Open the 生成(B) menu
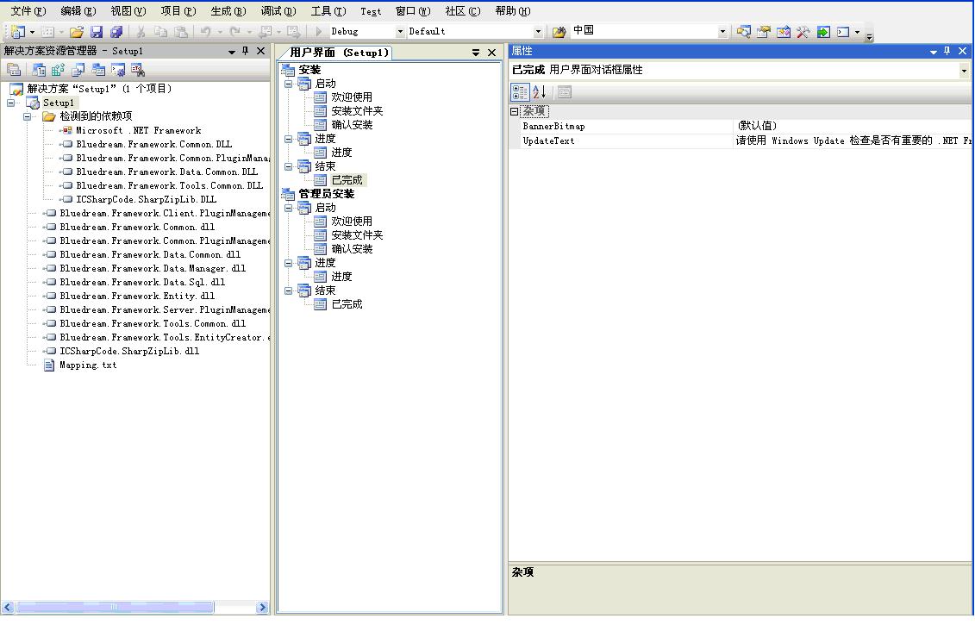The width and height of the screenshot is (975, 637). pyautogui.click(x=228, y=11)
